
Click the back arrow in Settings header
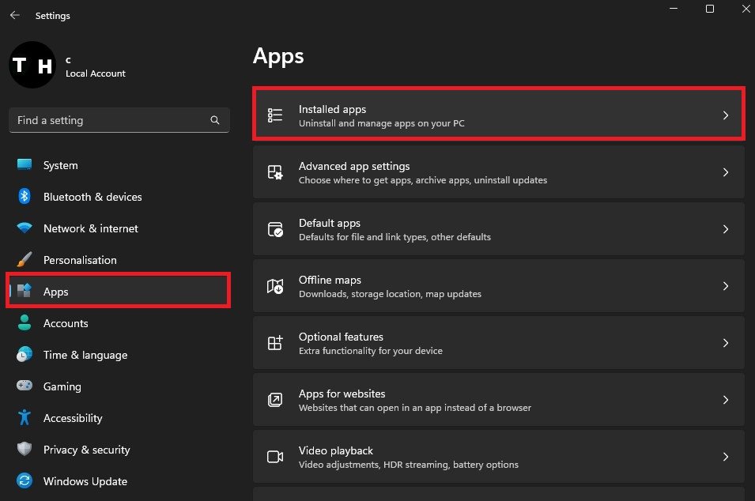15,15
